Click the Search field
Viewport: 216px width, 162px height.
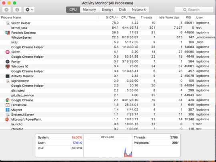click(194, 10)
